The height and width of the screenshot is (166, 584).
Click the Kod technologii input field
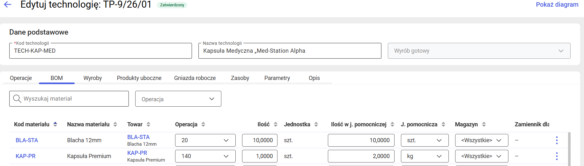[x=100, y=51]
